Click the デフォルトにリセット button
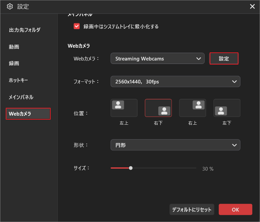The height and width of the screenshot is (222, 260). (192, 209)
